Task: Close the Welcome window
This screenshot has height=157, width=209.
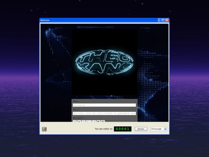Action: pyautogui.click(x=167, y=20)
